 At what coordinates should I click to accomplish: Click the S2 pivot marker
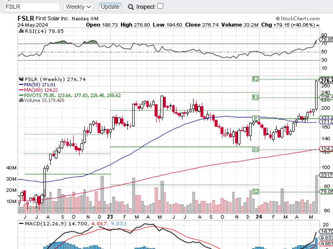(256, 192)
